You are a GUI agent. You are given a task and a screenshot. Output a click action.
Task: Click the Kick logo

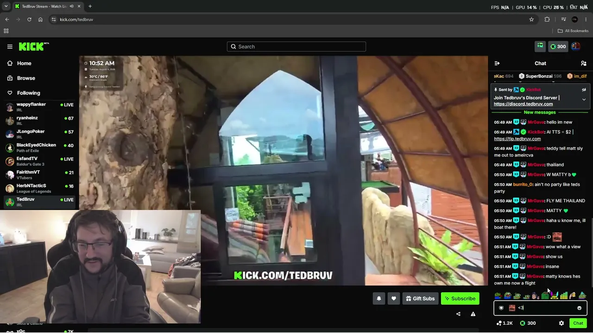(x=34, y=47)
